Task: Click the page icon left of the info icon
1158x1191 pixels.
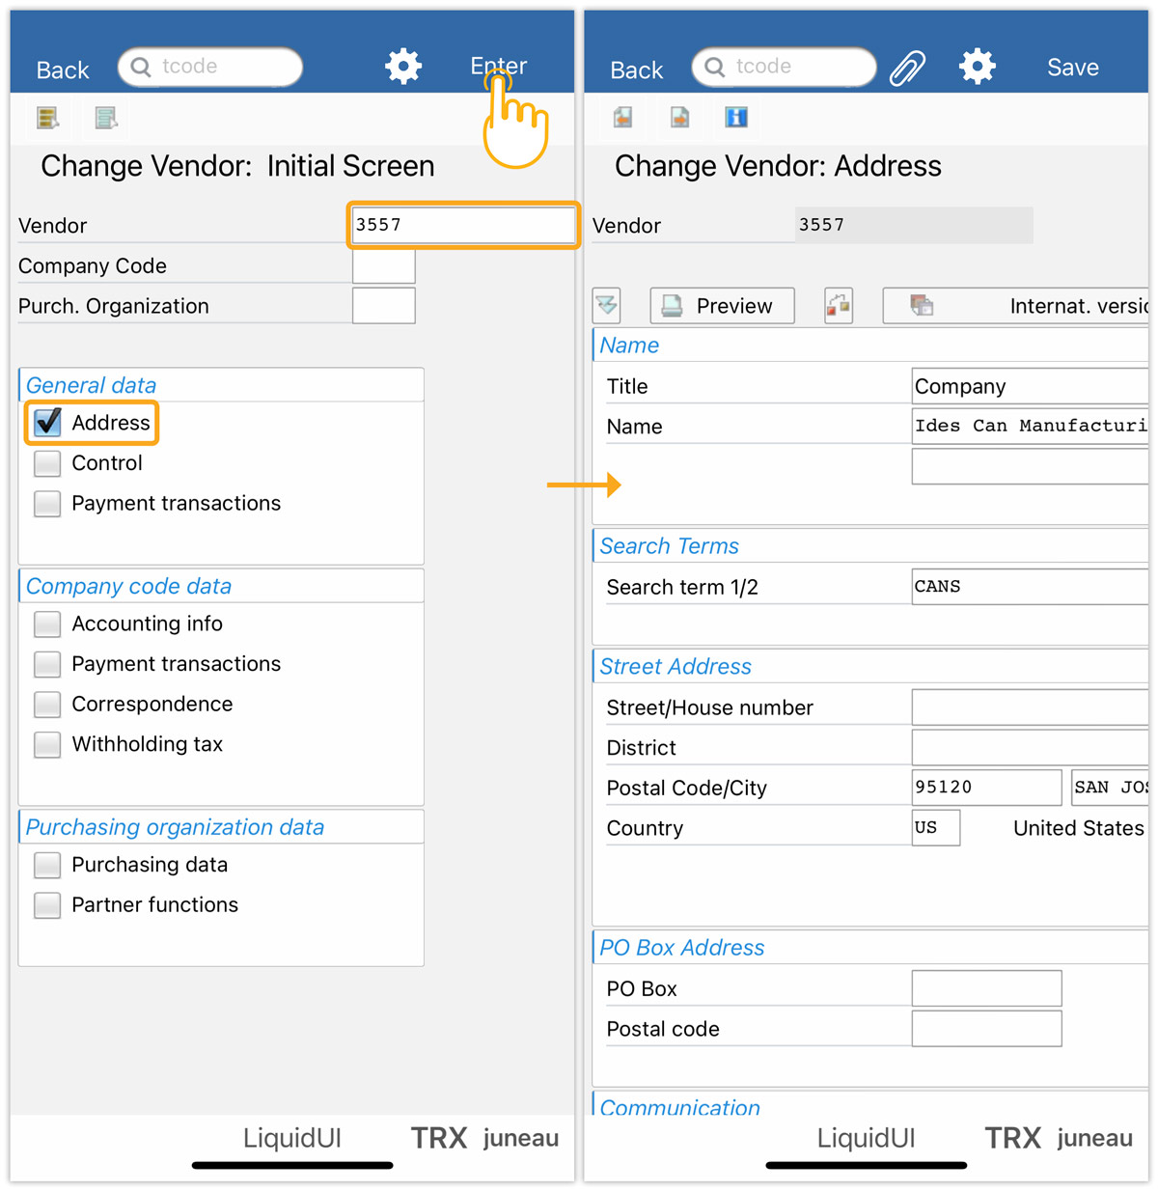Action: point(680,118)
